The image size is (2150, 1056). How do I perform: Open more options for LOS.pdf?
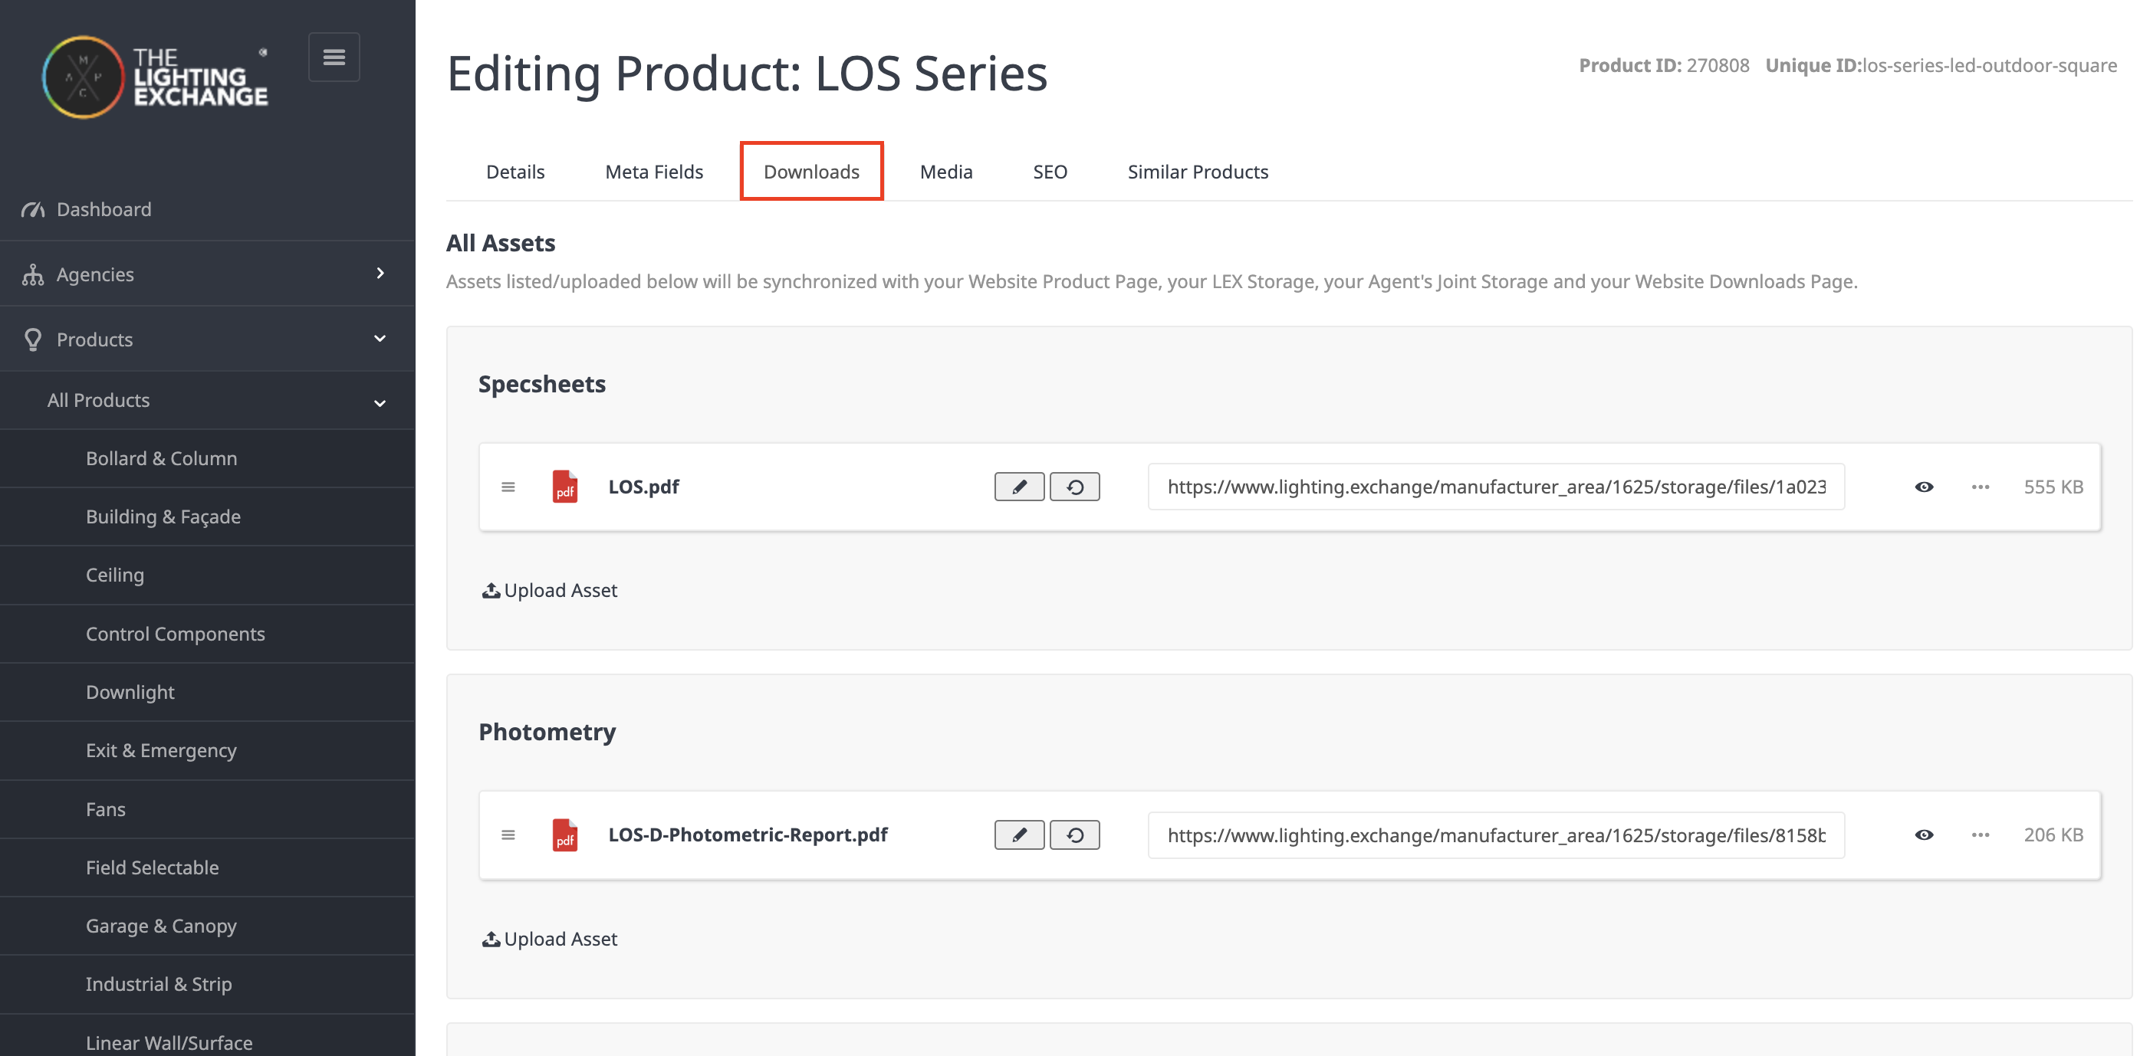1980,487
